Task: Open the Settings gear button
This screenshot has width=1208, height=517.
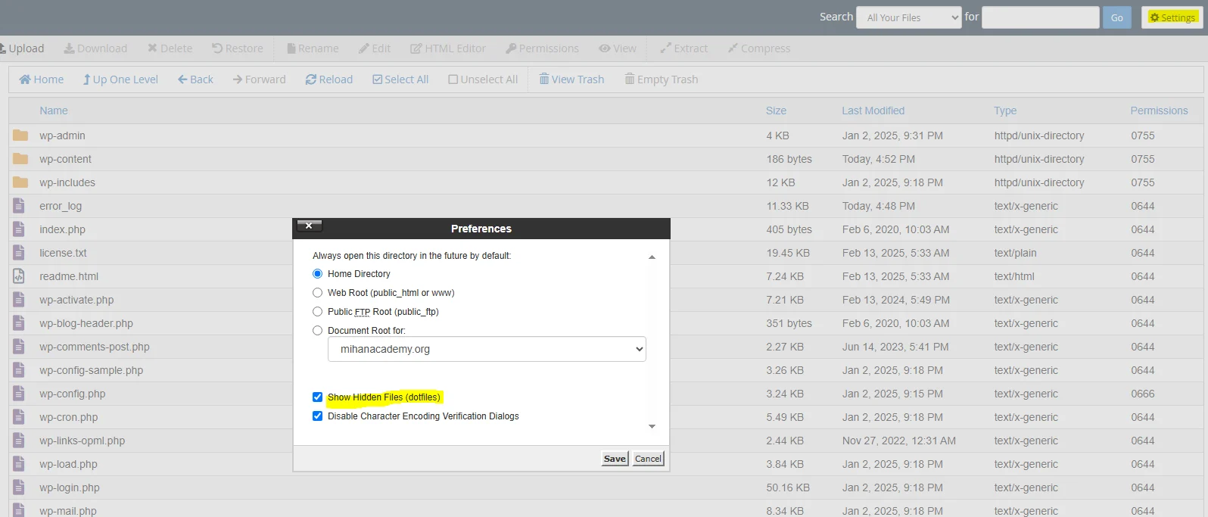Action: pos(1172,17)
